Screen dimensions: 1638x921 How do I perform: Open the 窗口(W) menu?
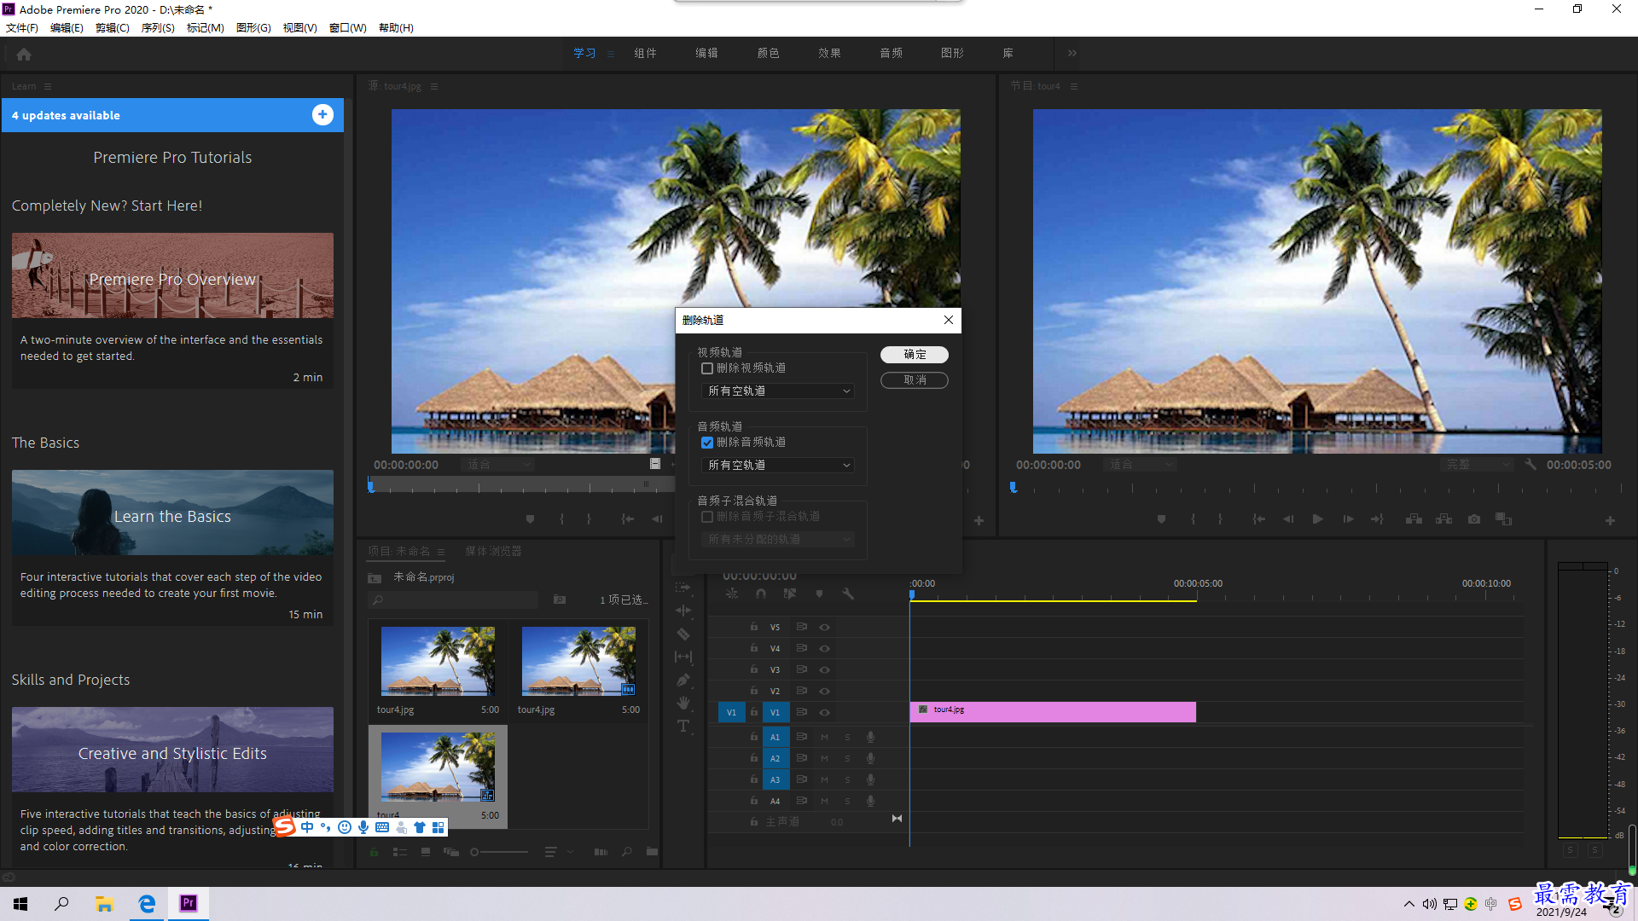coord(348,28)
